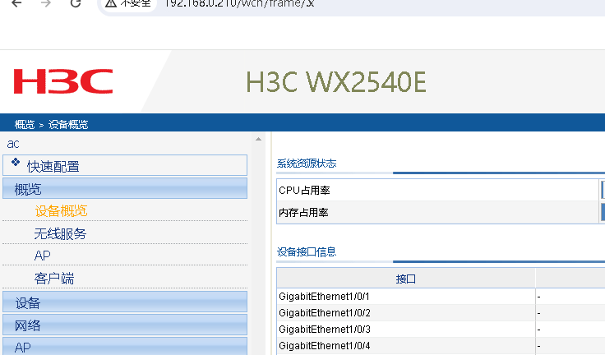
Task: Click the browser back arrow
Action: click(16, 3)
